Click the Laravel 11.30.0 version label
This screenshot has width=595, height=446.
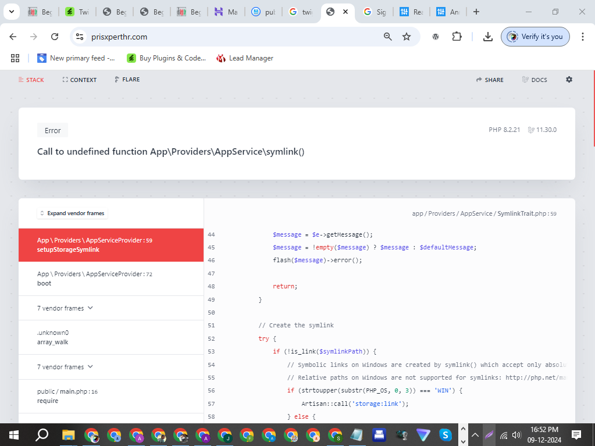(542, 130)
